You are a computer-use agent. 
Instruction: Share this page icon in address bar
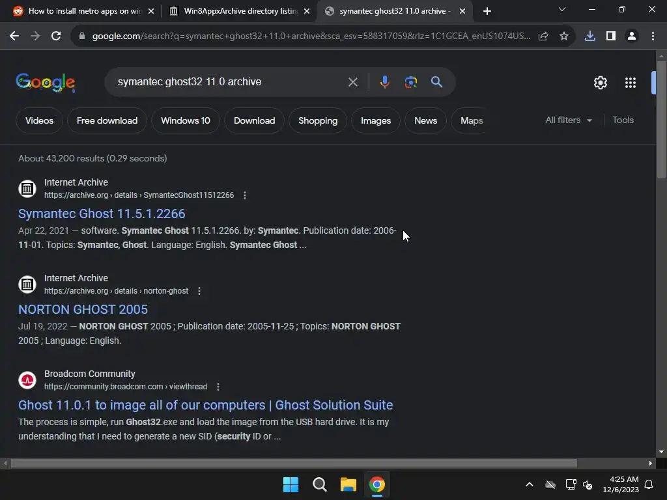tap(543, 36)
